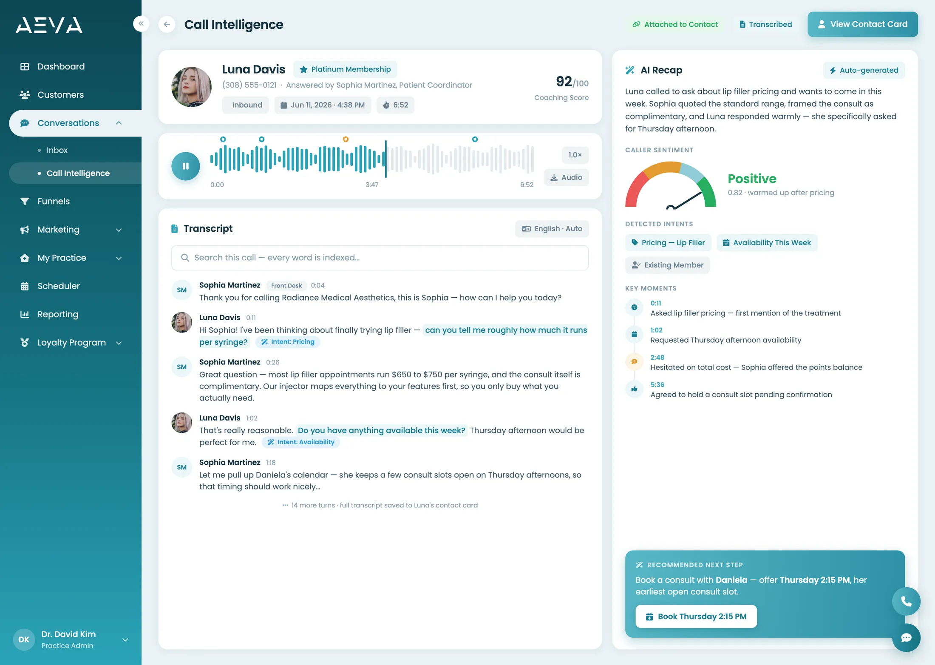Click the Marketing megaphone icon
935x665 pixels.
25,230
